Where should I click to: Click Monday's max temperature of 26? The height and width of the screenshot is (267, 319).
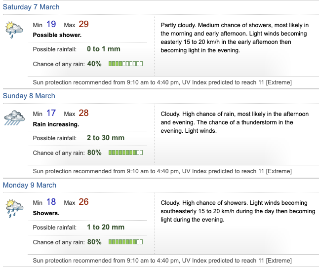pyautogui.click(x=83, y=202)
